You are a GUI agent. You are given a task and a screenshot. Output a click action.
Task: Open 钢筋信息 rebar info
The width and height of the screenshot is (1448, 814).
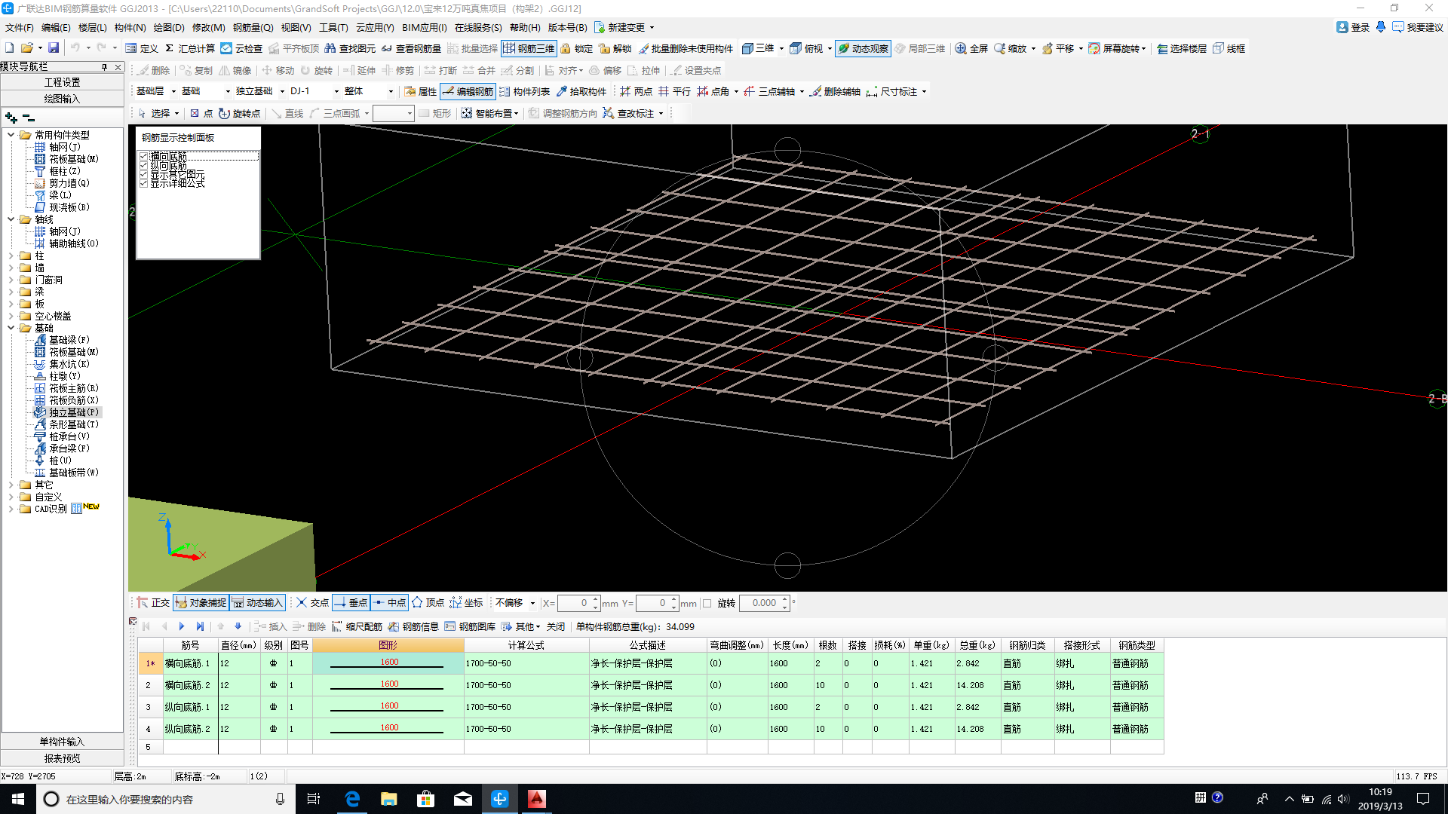[414, 626]
